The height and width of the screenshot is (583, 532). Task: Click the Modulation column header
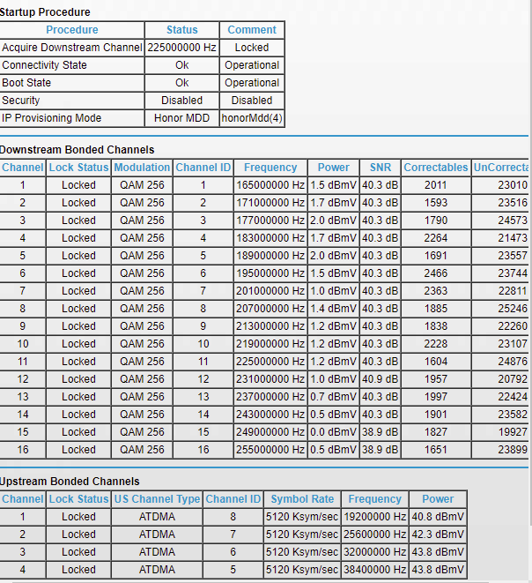click(142, 168)
